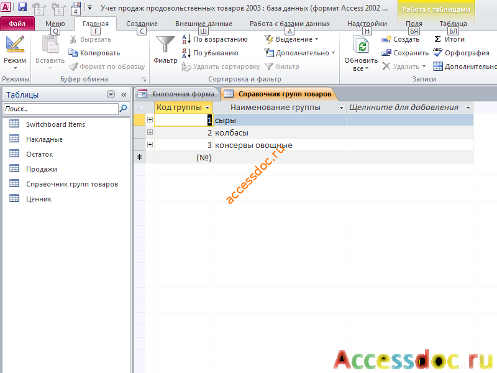The height and width of the screenshot is (373, 497).
Task: Sort ascending with По возрастанию
Action: [214, 39]
